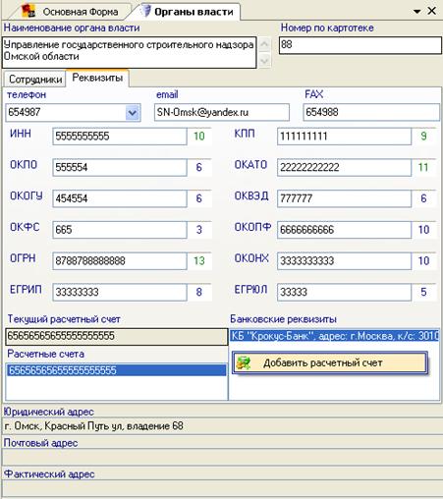Click Добавить расчетный счет button

pyautogui.click(x=330, y=362)
